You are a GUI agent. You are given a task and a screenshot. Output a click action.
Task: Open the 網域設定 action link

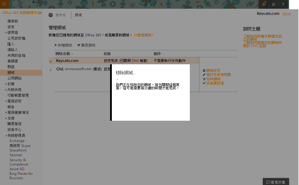pyautogui.click(x=213, y=71)
